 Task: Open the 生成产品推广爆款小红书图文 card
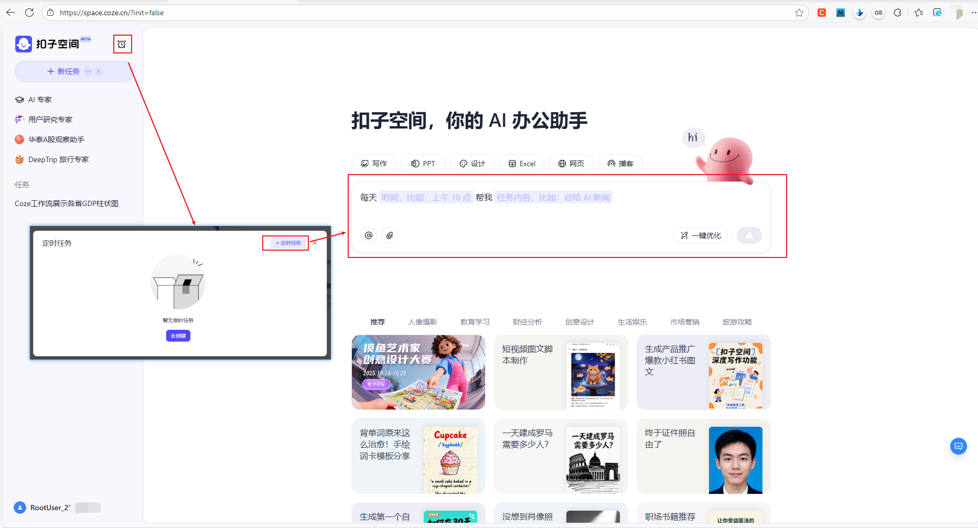coord(704,372)
